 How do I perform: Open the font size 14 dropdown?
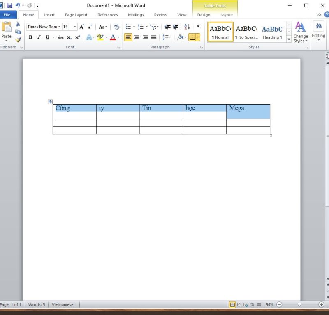pos(75,27)
